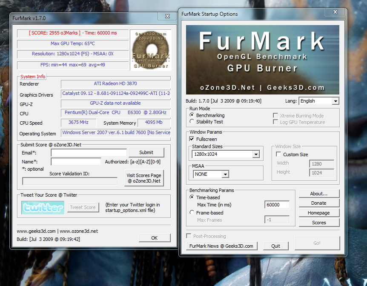Click the About... button
The height and width of the screenshot is (286, 367).
coord(319,194)
